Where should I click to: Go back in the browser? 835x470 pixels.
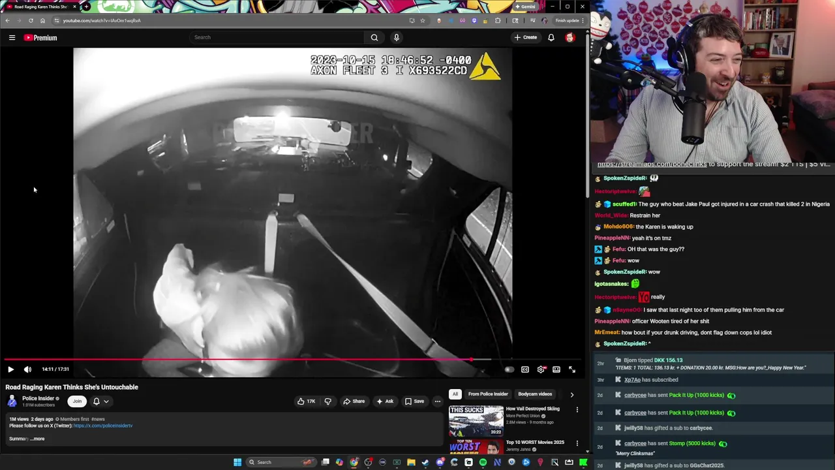(7, 20)
